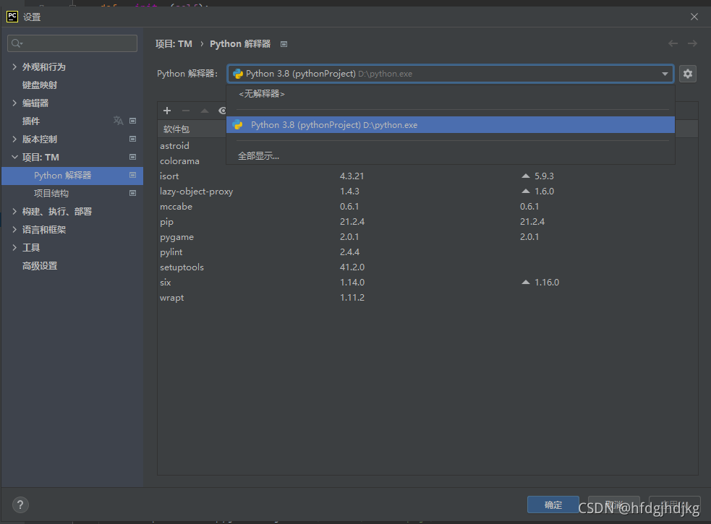Image resolution: width=711 pixels, height=524 pixels.
Task: Click the gear icon beside interpreter dropdown
Action: click(x=687, y=74)
